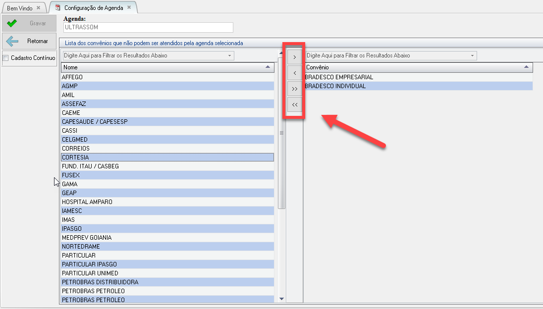Close the Bem Vindo tab
Screen dimensions: 543x309
click(39, 8)
